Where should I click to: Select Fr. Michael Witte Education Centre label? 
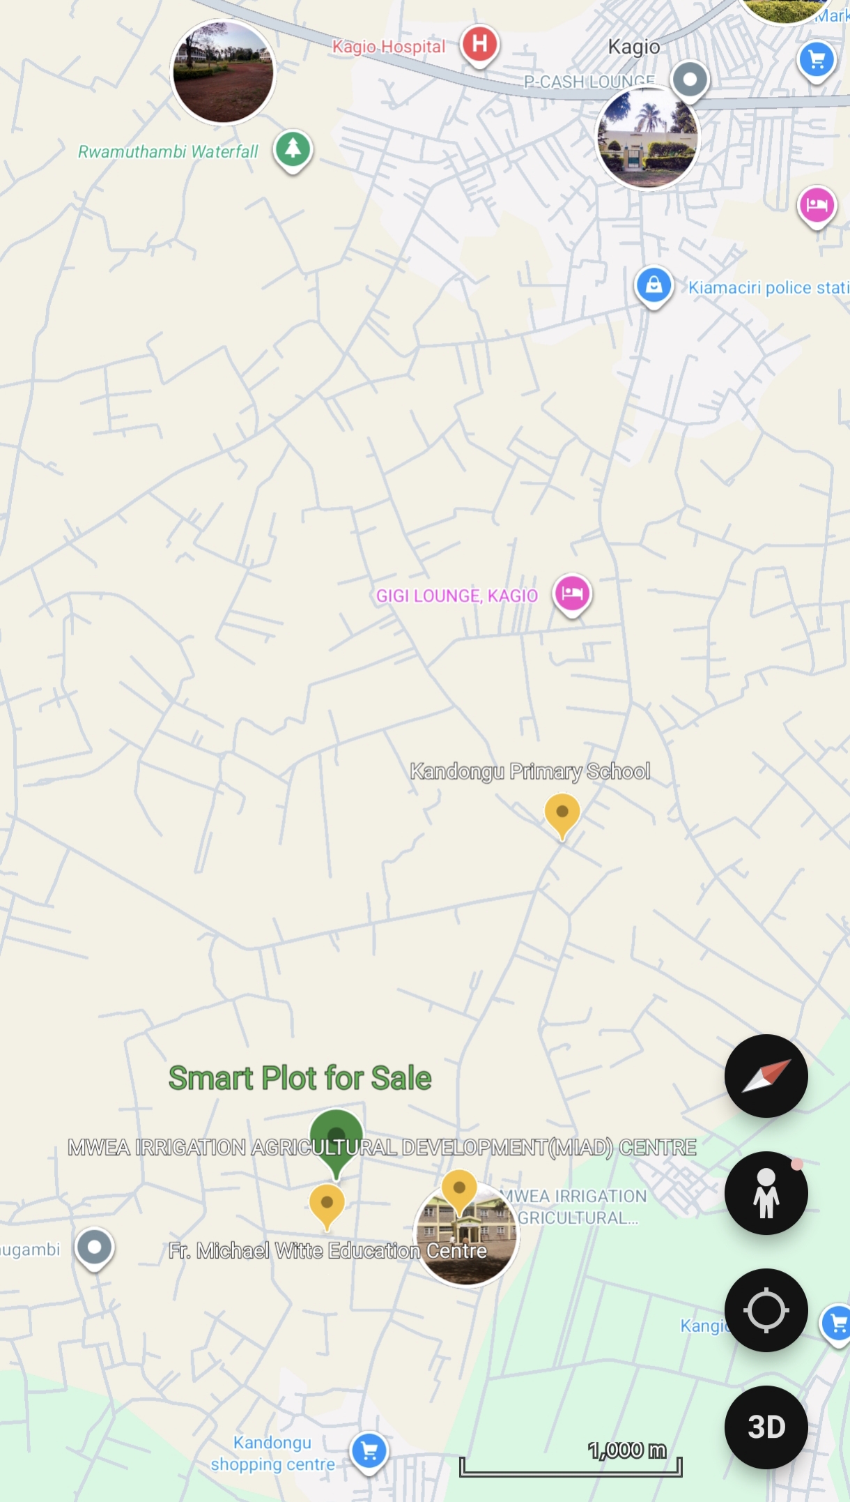(x=327, y=1251)
